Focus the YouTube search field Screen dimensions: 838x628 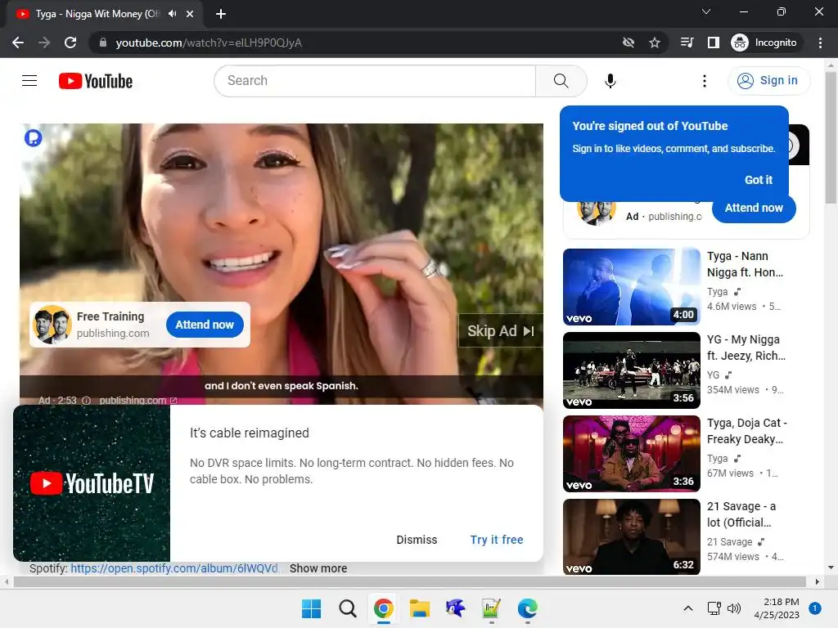(375, 81)
